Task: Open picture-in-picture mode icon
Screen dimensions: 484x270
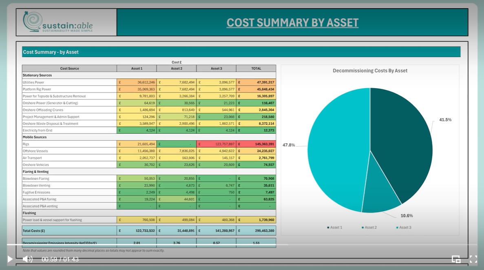Action: coord(456,259)
